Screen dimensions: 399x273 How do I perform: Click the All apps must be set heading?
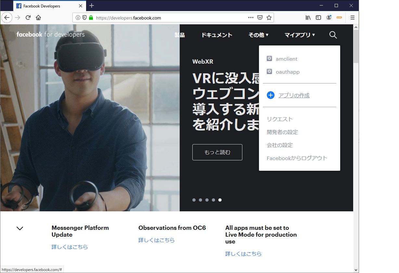[261, 235]
